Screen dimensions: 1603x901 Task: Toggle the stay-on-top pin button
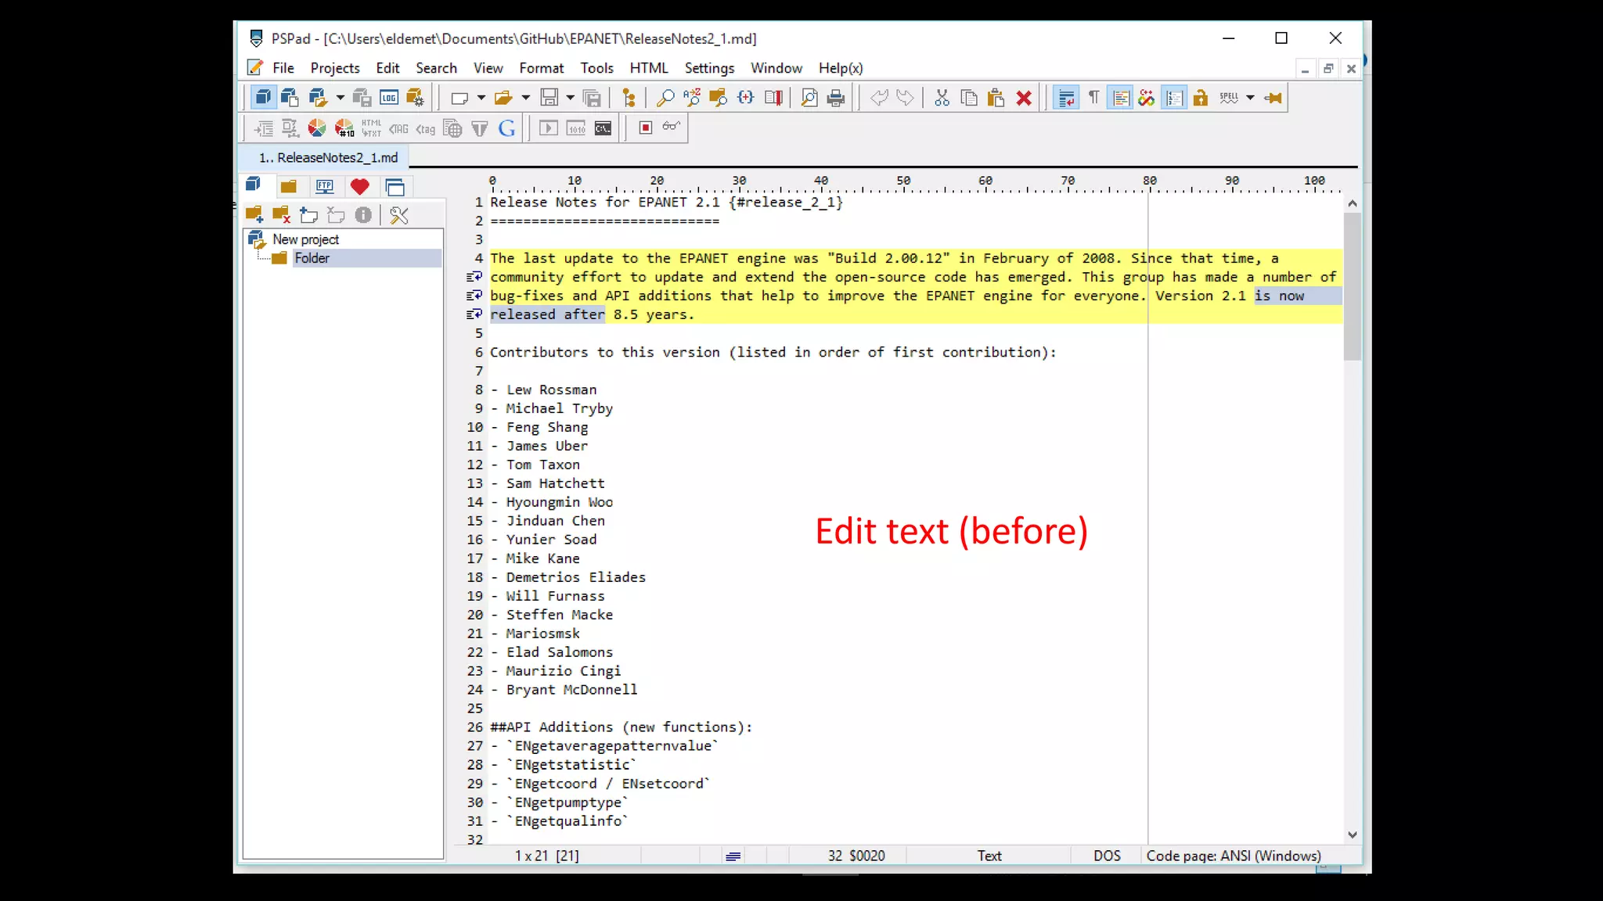(1273, 98)
